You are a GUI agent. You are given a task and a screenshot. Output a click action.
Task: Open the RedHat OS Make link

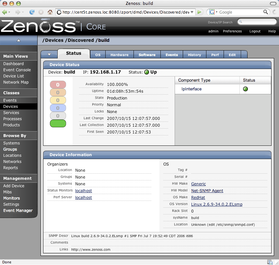tap(198, 197)
